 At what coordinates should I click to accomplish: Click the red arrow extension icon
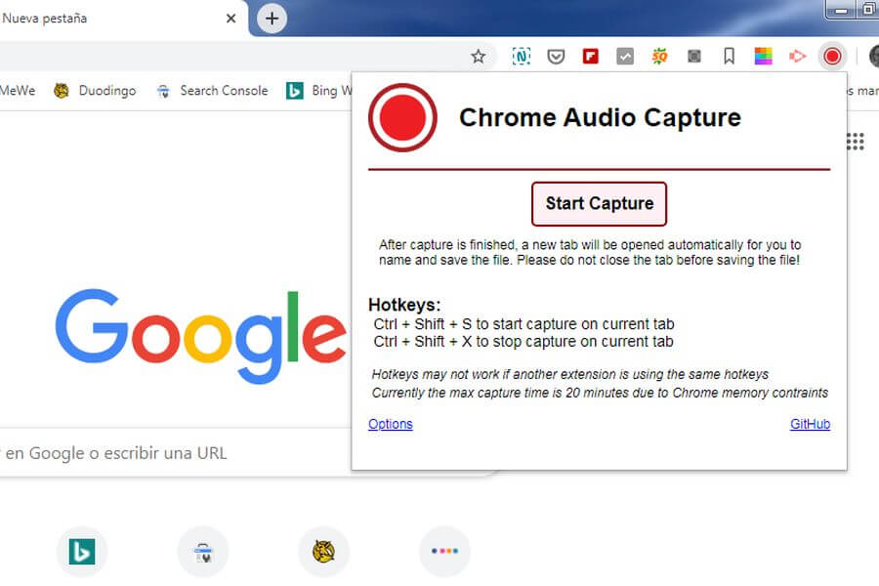tap(797, 56)
